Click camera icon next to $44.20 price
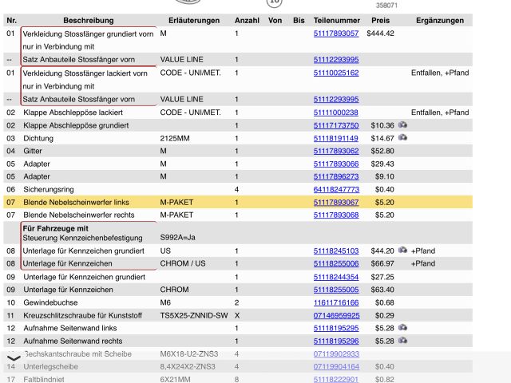Viewport: 511px width, 383px height. tap(403, 251)
